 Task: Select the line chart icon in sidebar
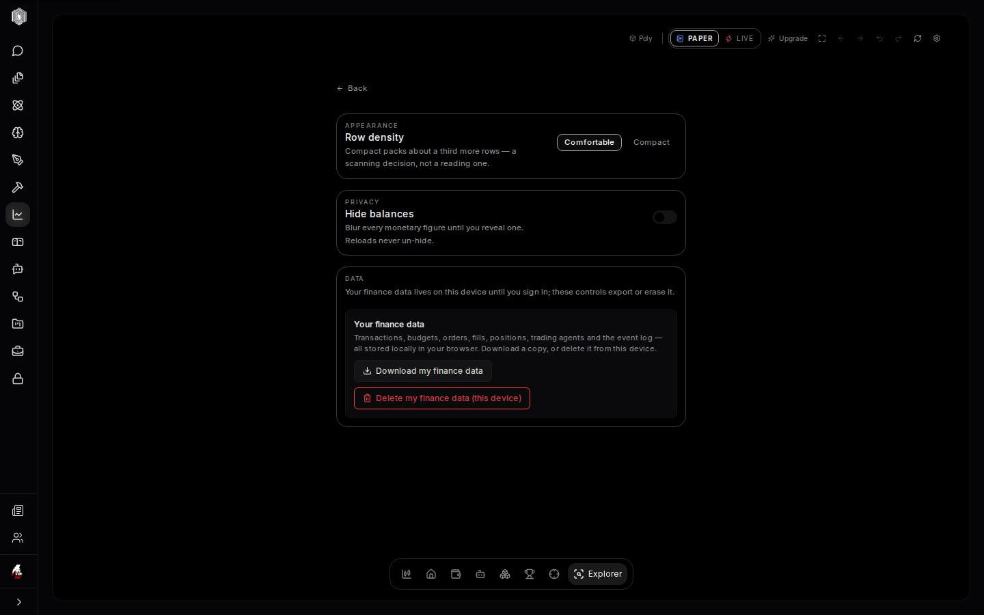18,215
